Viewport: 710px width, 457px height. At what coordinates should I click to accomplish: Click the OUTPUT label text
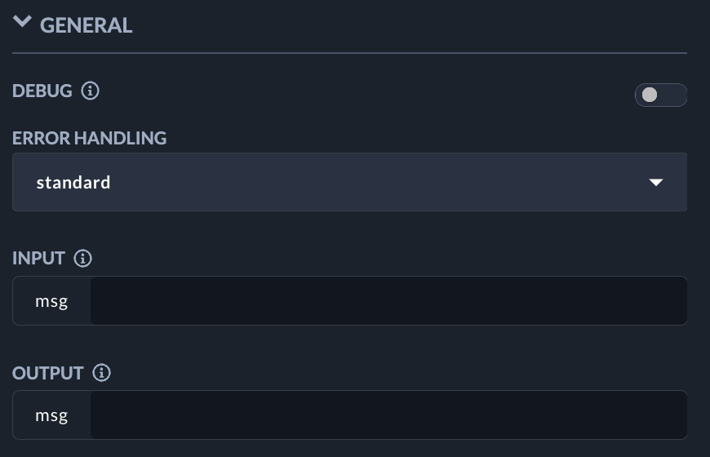pos(48,373)
